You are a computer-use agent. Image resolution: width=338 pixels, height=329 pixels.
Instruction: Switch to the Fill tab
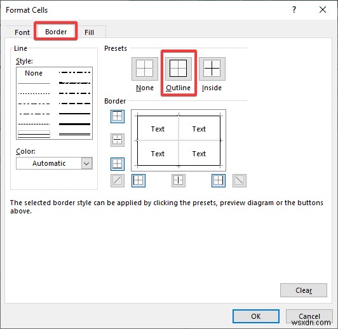tap(89, 32)
